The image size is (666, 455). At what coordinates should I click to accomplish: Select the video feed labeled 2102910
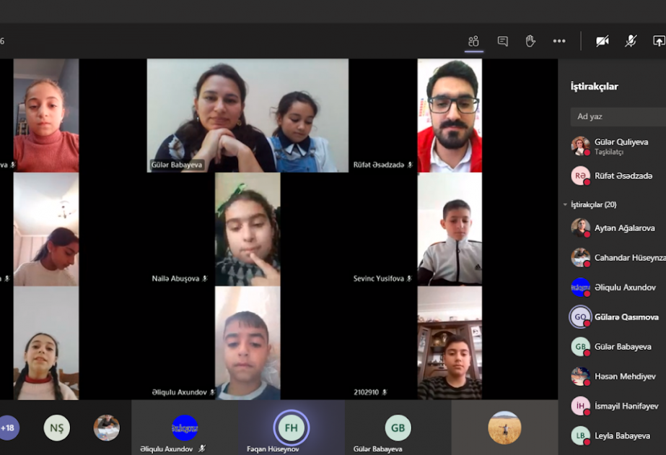[450, 343]
